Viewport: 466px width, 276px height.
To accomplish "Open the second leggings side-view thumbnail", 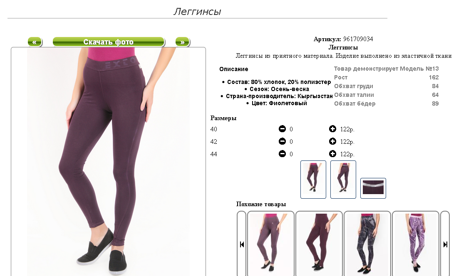I will coord(343,180).
